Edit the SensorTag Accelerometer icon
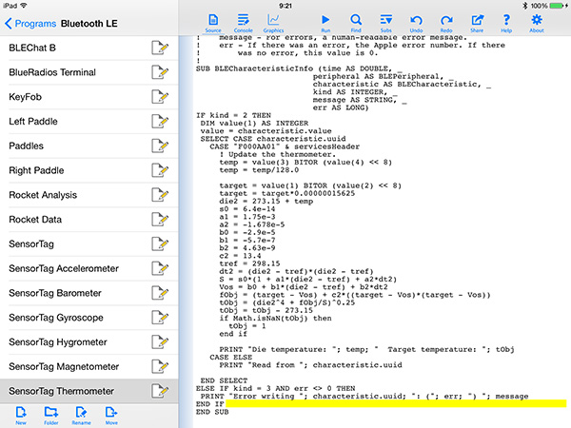This screenshot has width=571, height=428. click(x=160, y=268)
